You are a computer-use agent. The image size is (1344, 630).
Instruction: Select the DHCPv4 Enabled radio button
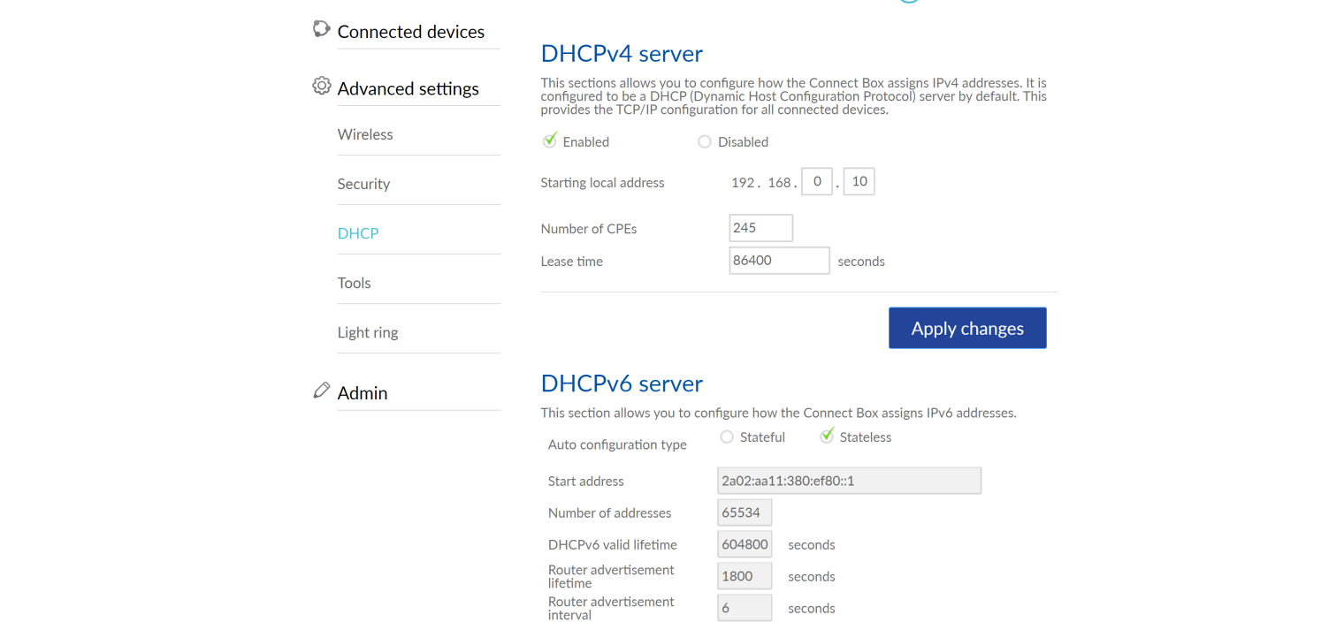tap(550, 141)
